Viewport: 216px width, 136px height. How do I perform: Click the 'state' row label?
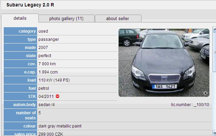pos(20,56)
